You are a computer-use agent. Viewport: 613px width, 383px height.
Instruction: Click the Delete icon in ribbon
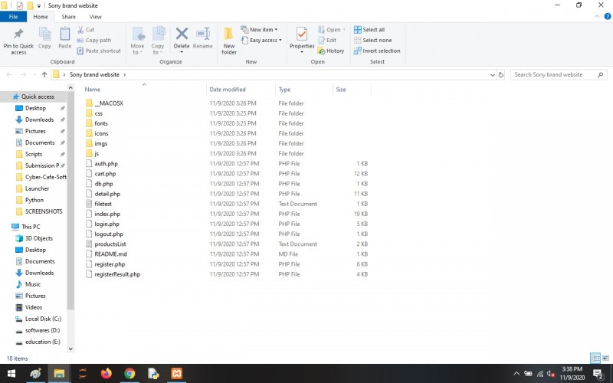[x=182, y=34]
